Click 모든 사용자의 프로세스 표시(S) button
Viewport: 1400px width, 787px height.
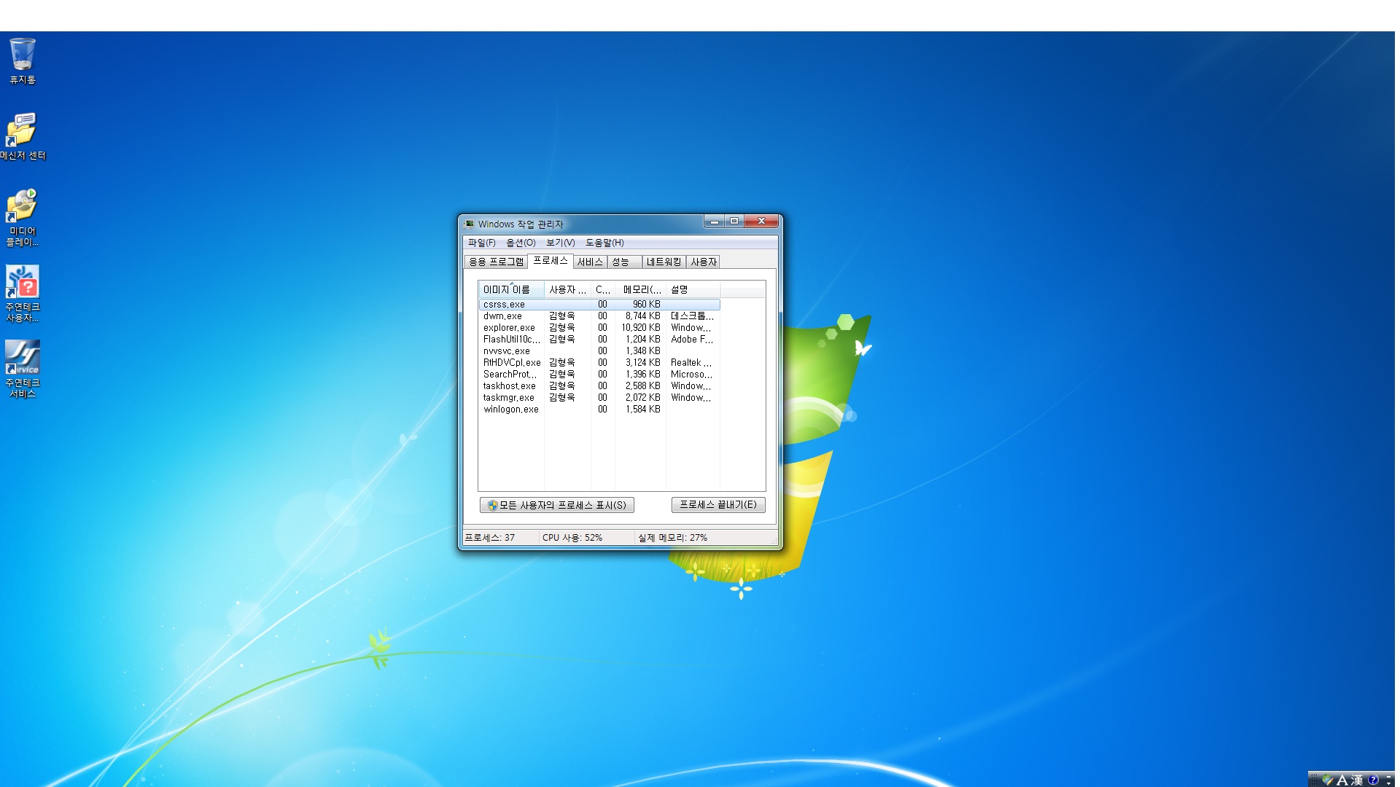coord(557,505)
